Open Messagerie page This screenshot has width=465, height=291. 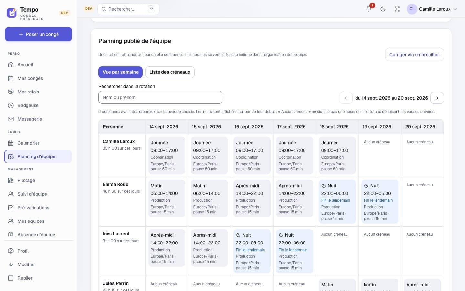[38, 119]
